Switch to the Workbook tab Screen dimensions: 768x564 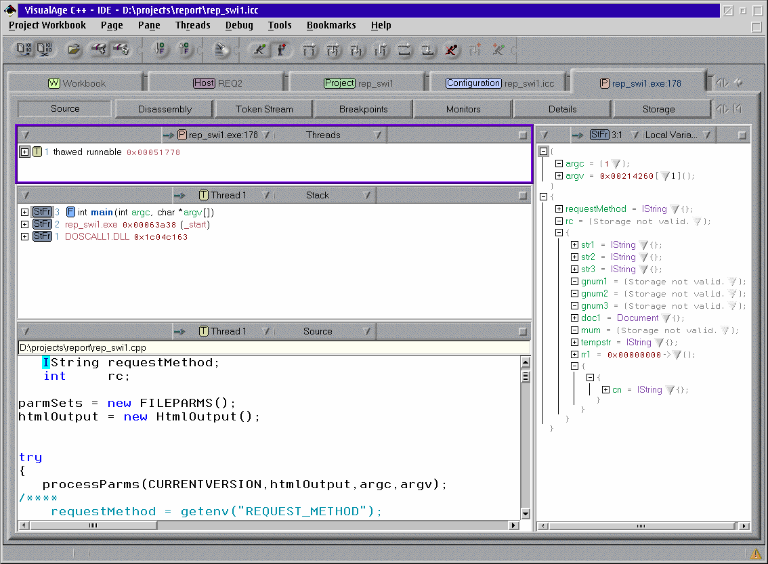[x=77, y=83]
